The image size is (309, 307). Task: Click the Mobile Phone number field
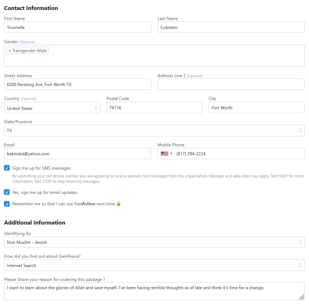(238, 154)
